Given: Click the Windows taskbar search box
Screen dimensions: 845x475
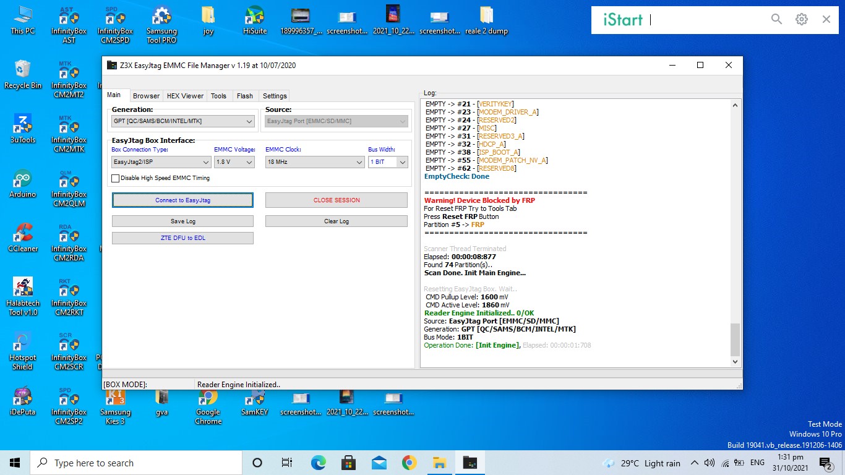Looking at the screenshot, I should tap(136, 463).
